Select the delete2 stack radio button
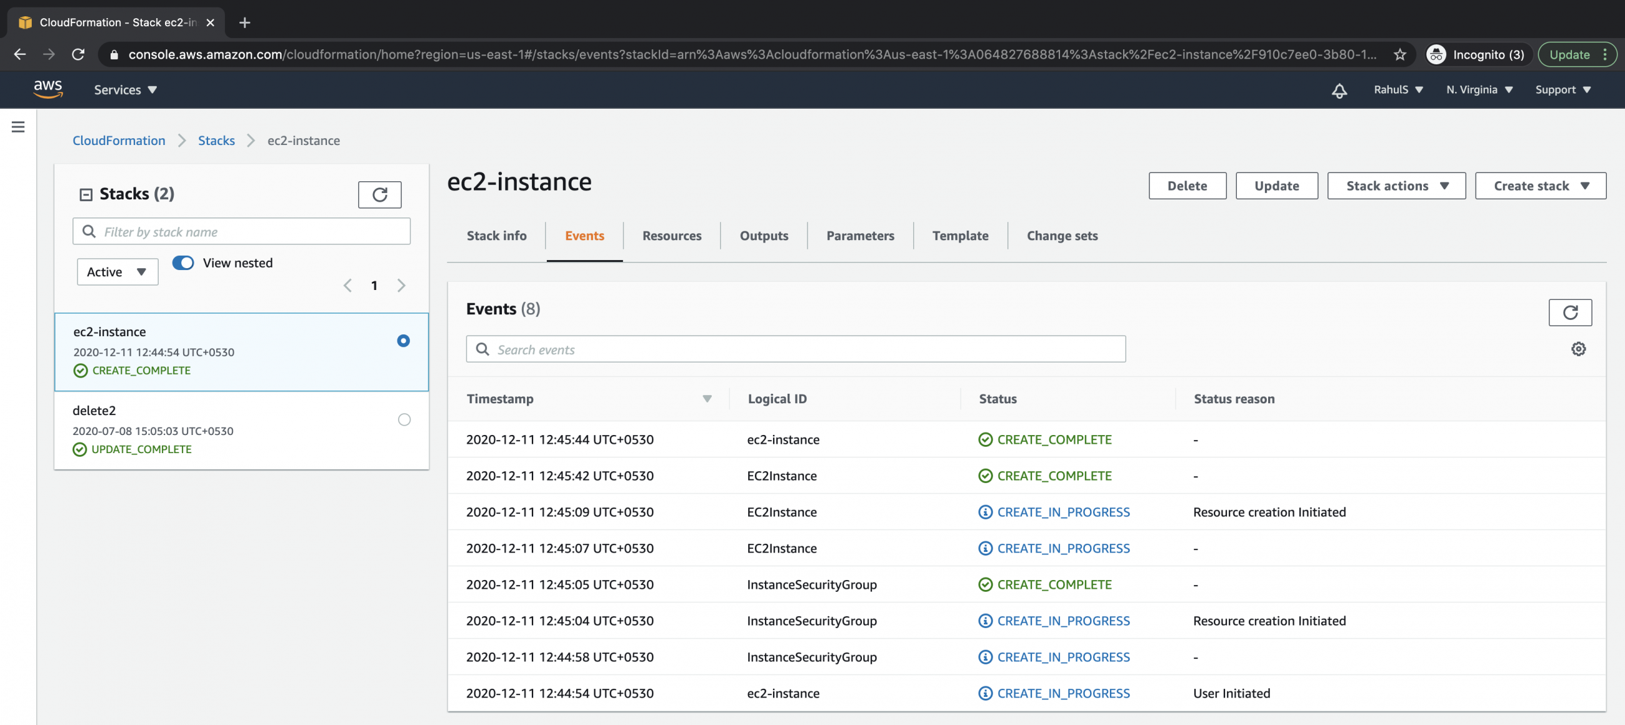 pyautogui.click(x=404, y=419)
